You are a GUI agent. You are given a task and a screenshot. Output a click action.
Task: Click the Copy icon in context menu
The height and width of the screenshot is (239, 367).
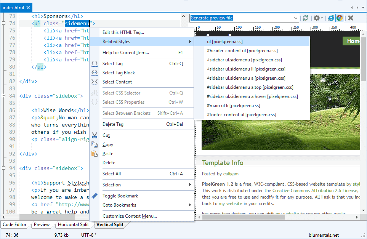pyautogui.click(x=95, y=144)
